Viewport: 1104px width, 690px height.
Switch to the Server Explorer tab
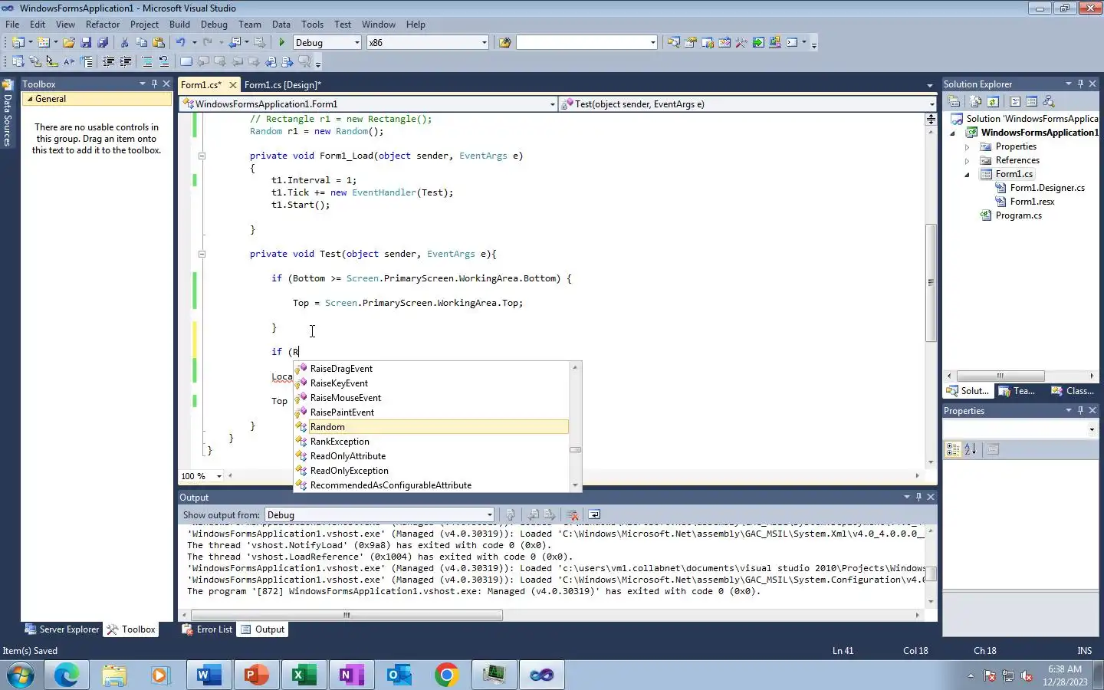pos(62,629)
